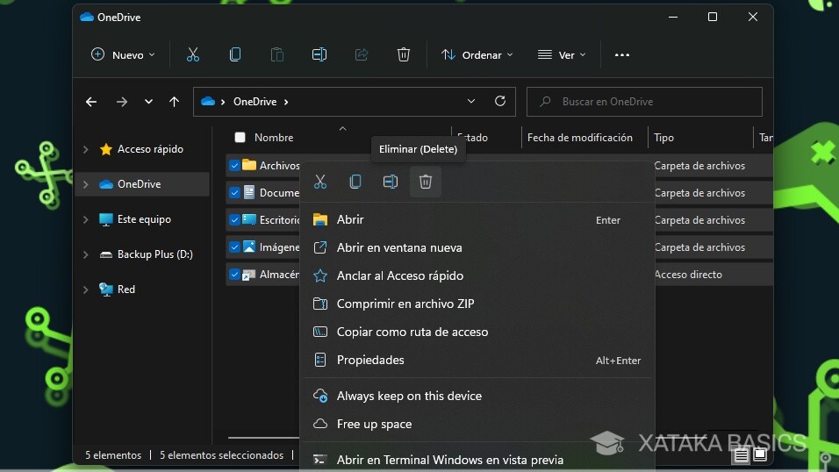This screenshot has height=472, width=839.
Task: Uncheck the Almacén shortcut checkbox
Action: [234, 275]
